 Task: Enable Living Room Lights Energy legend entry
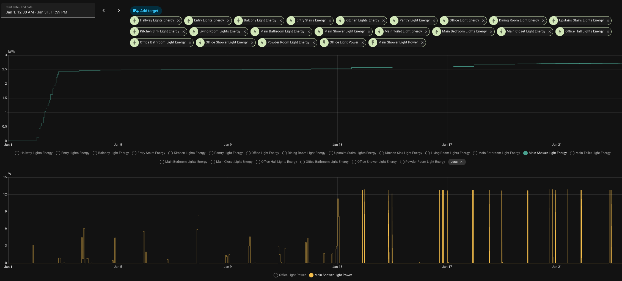447,153
